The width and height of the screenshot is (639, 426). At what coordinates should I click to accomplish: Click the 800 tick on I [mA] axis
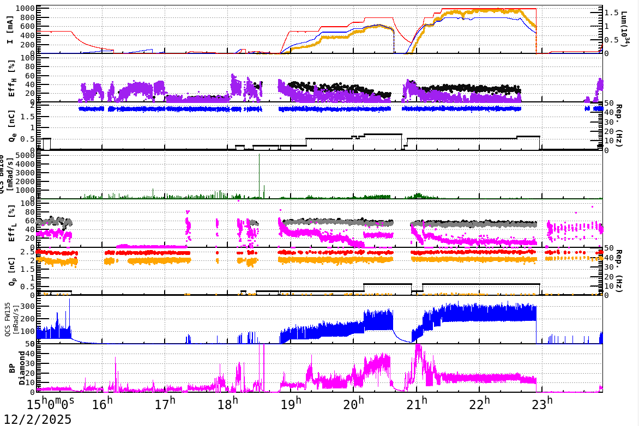tap(28, 17)
